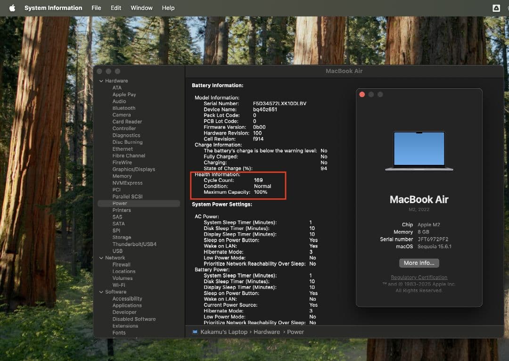The image size is (509, 361).
Task: Open the Apple menu icon
Action: [12, 8]
